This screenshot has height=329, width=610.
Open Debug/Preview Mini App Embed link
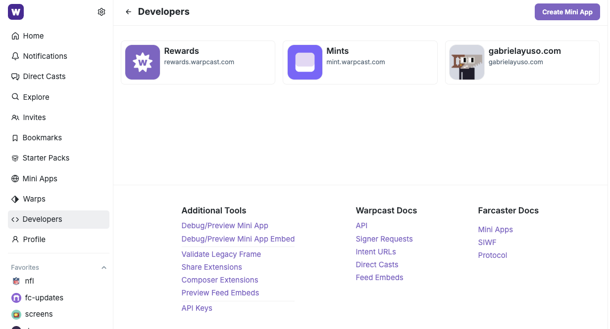(x=238, y=239)
